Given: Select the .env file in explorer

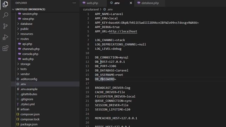Looking at the screenshot, I should click(23, 84).
